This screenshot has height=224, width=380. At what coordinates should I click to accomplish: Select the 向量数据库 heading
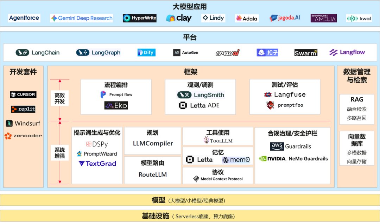click(357, 140)
